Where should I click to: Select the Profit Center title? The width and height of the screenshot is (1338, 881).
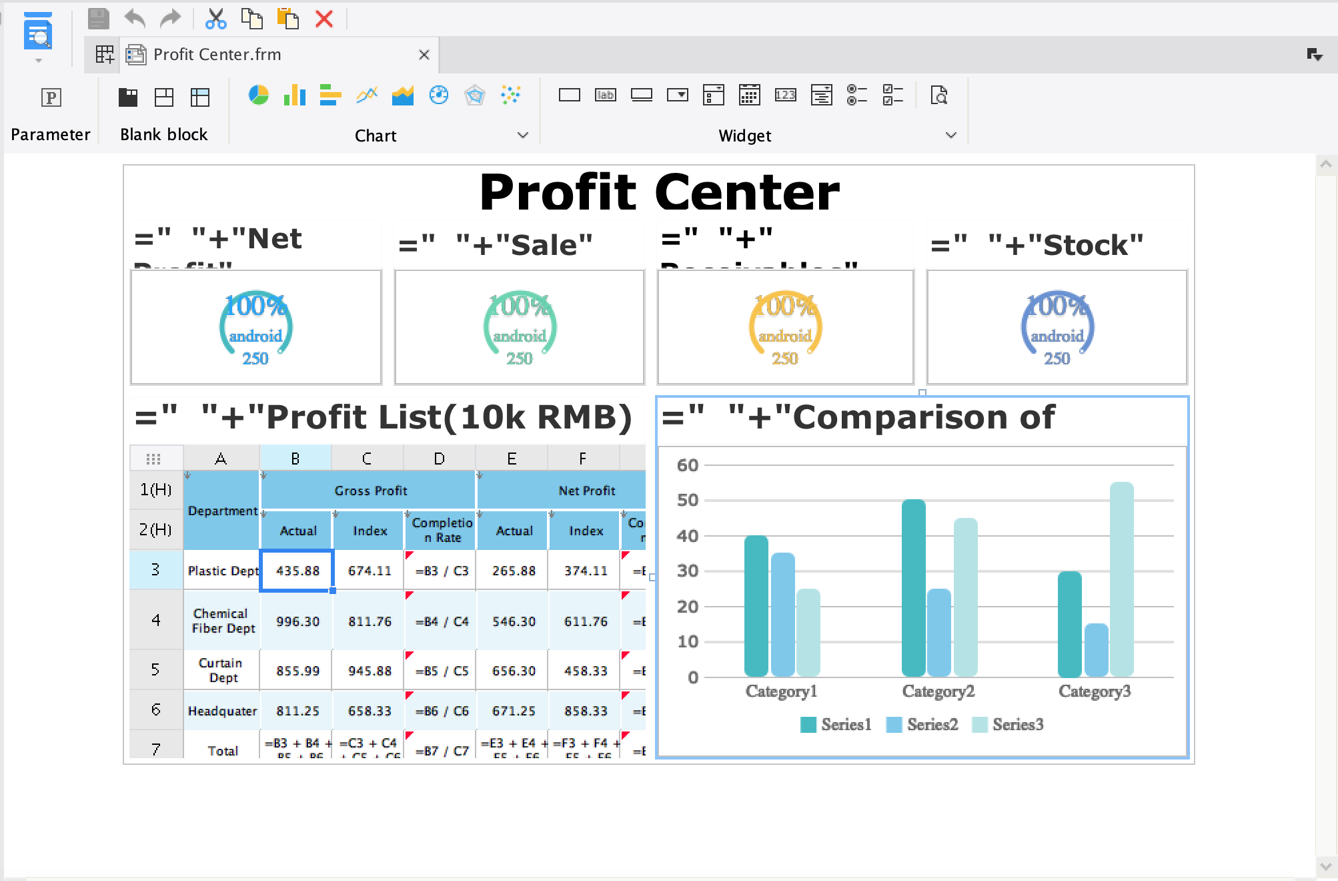click(659, 192)
